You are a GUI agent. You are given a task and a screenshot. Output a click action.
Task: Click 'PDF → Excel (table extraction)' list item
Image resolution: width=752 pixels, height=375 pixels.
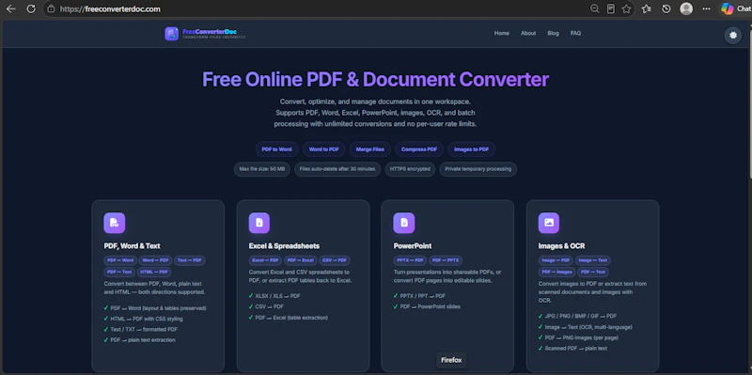coord(289,318)
